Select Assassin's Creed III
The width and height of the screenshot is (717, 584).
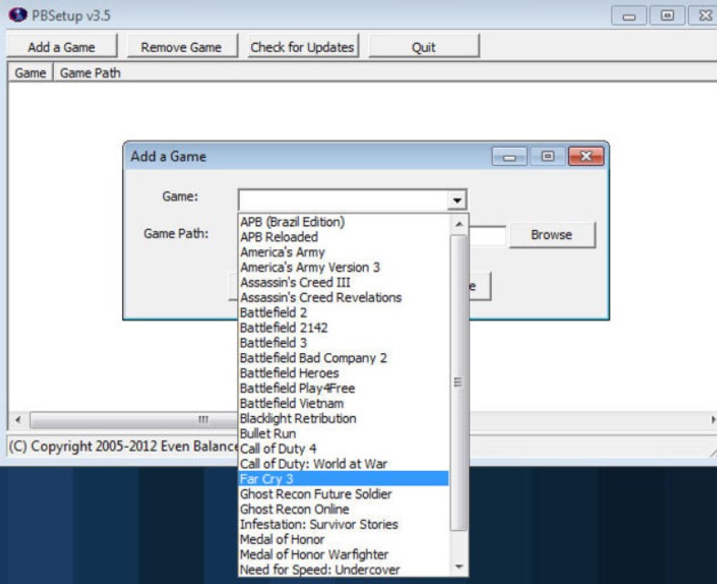pos(343,282)
